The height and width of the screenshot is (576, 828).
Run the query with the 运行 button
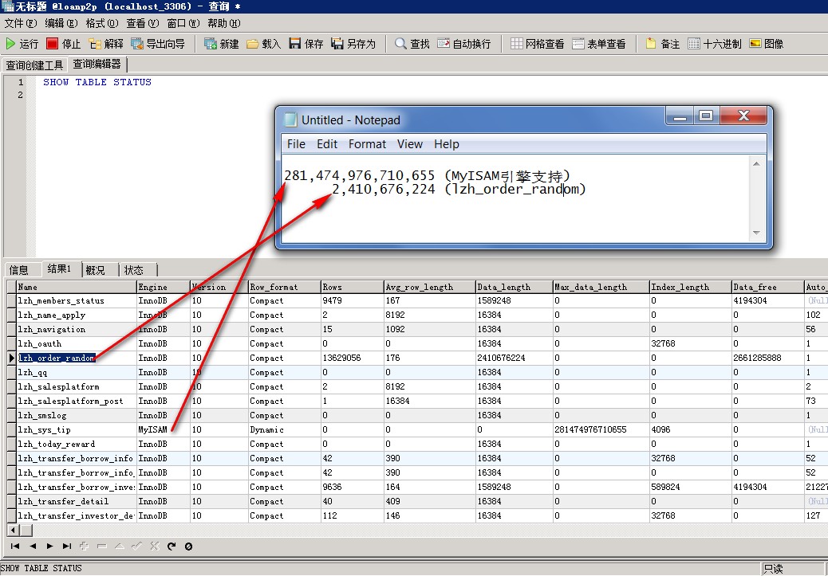click(x=22, y=44)
